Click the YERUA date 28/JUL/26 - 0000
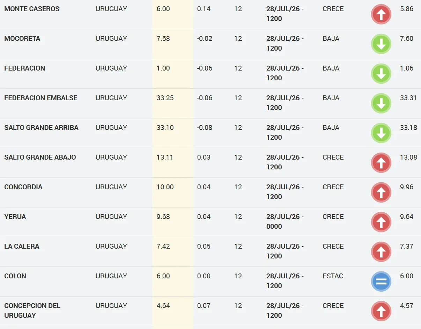Screen dimensions: 421x329 285,221
